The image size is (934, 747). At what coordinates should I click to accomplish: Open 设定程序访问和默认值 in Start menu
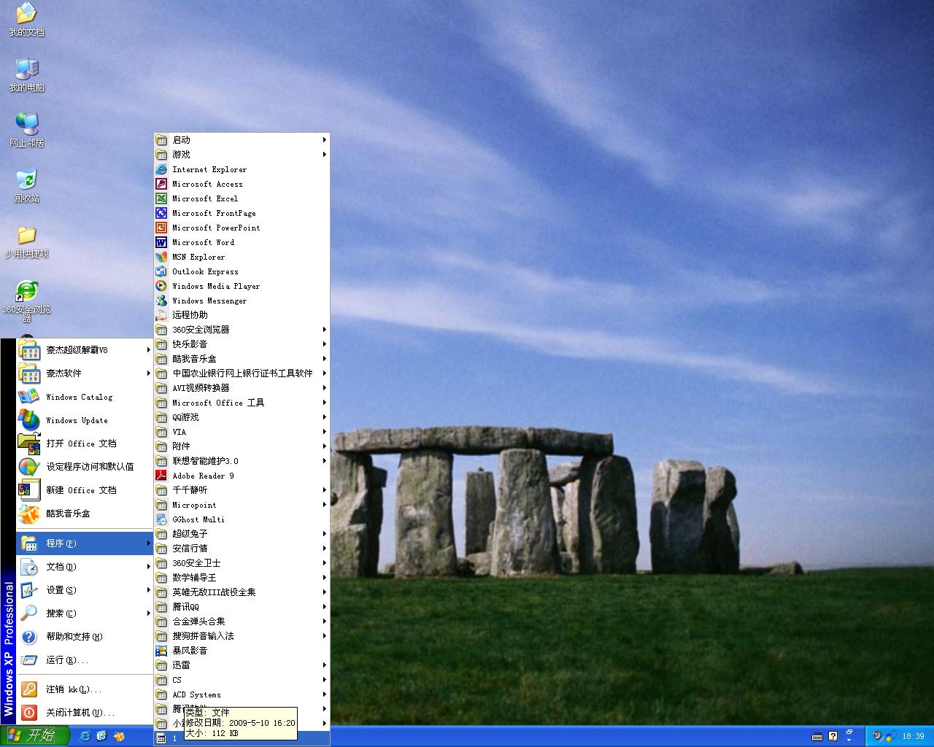coord(84,467)
